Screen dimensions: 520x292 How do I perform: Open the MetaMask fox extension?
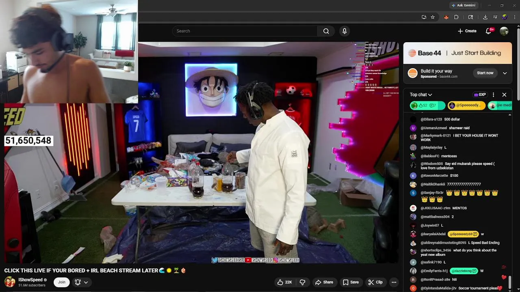click(x=446, y=17)
